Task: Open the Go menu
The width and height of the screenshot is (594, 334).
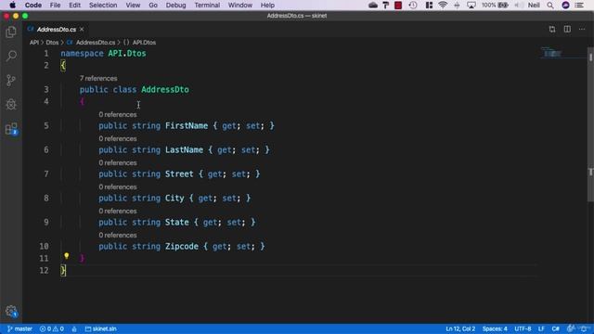Action: (153, 5)
